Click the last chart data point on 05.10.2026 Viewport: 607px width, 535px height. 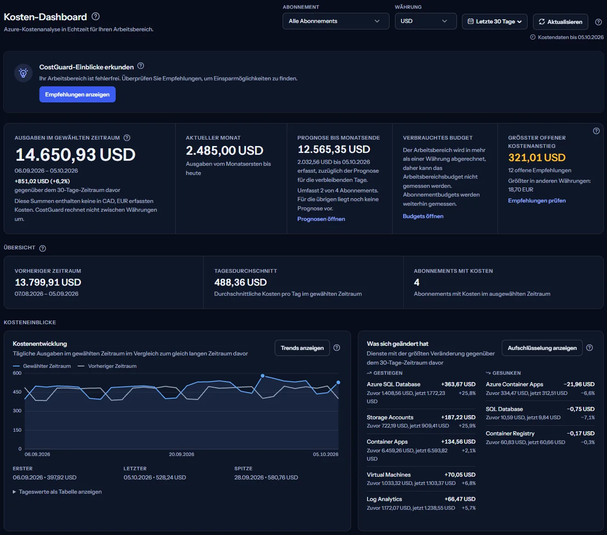tap(338, 382)
